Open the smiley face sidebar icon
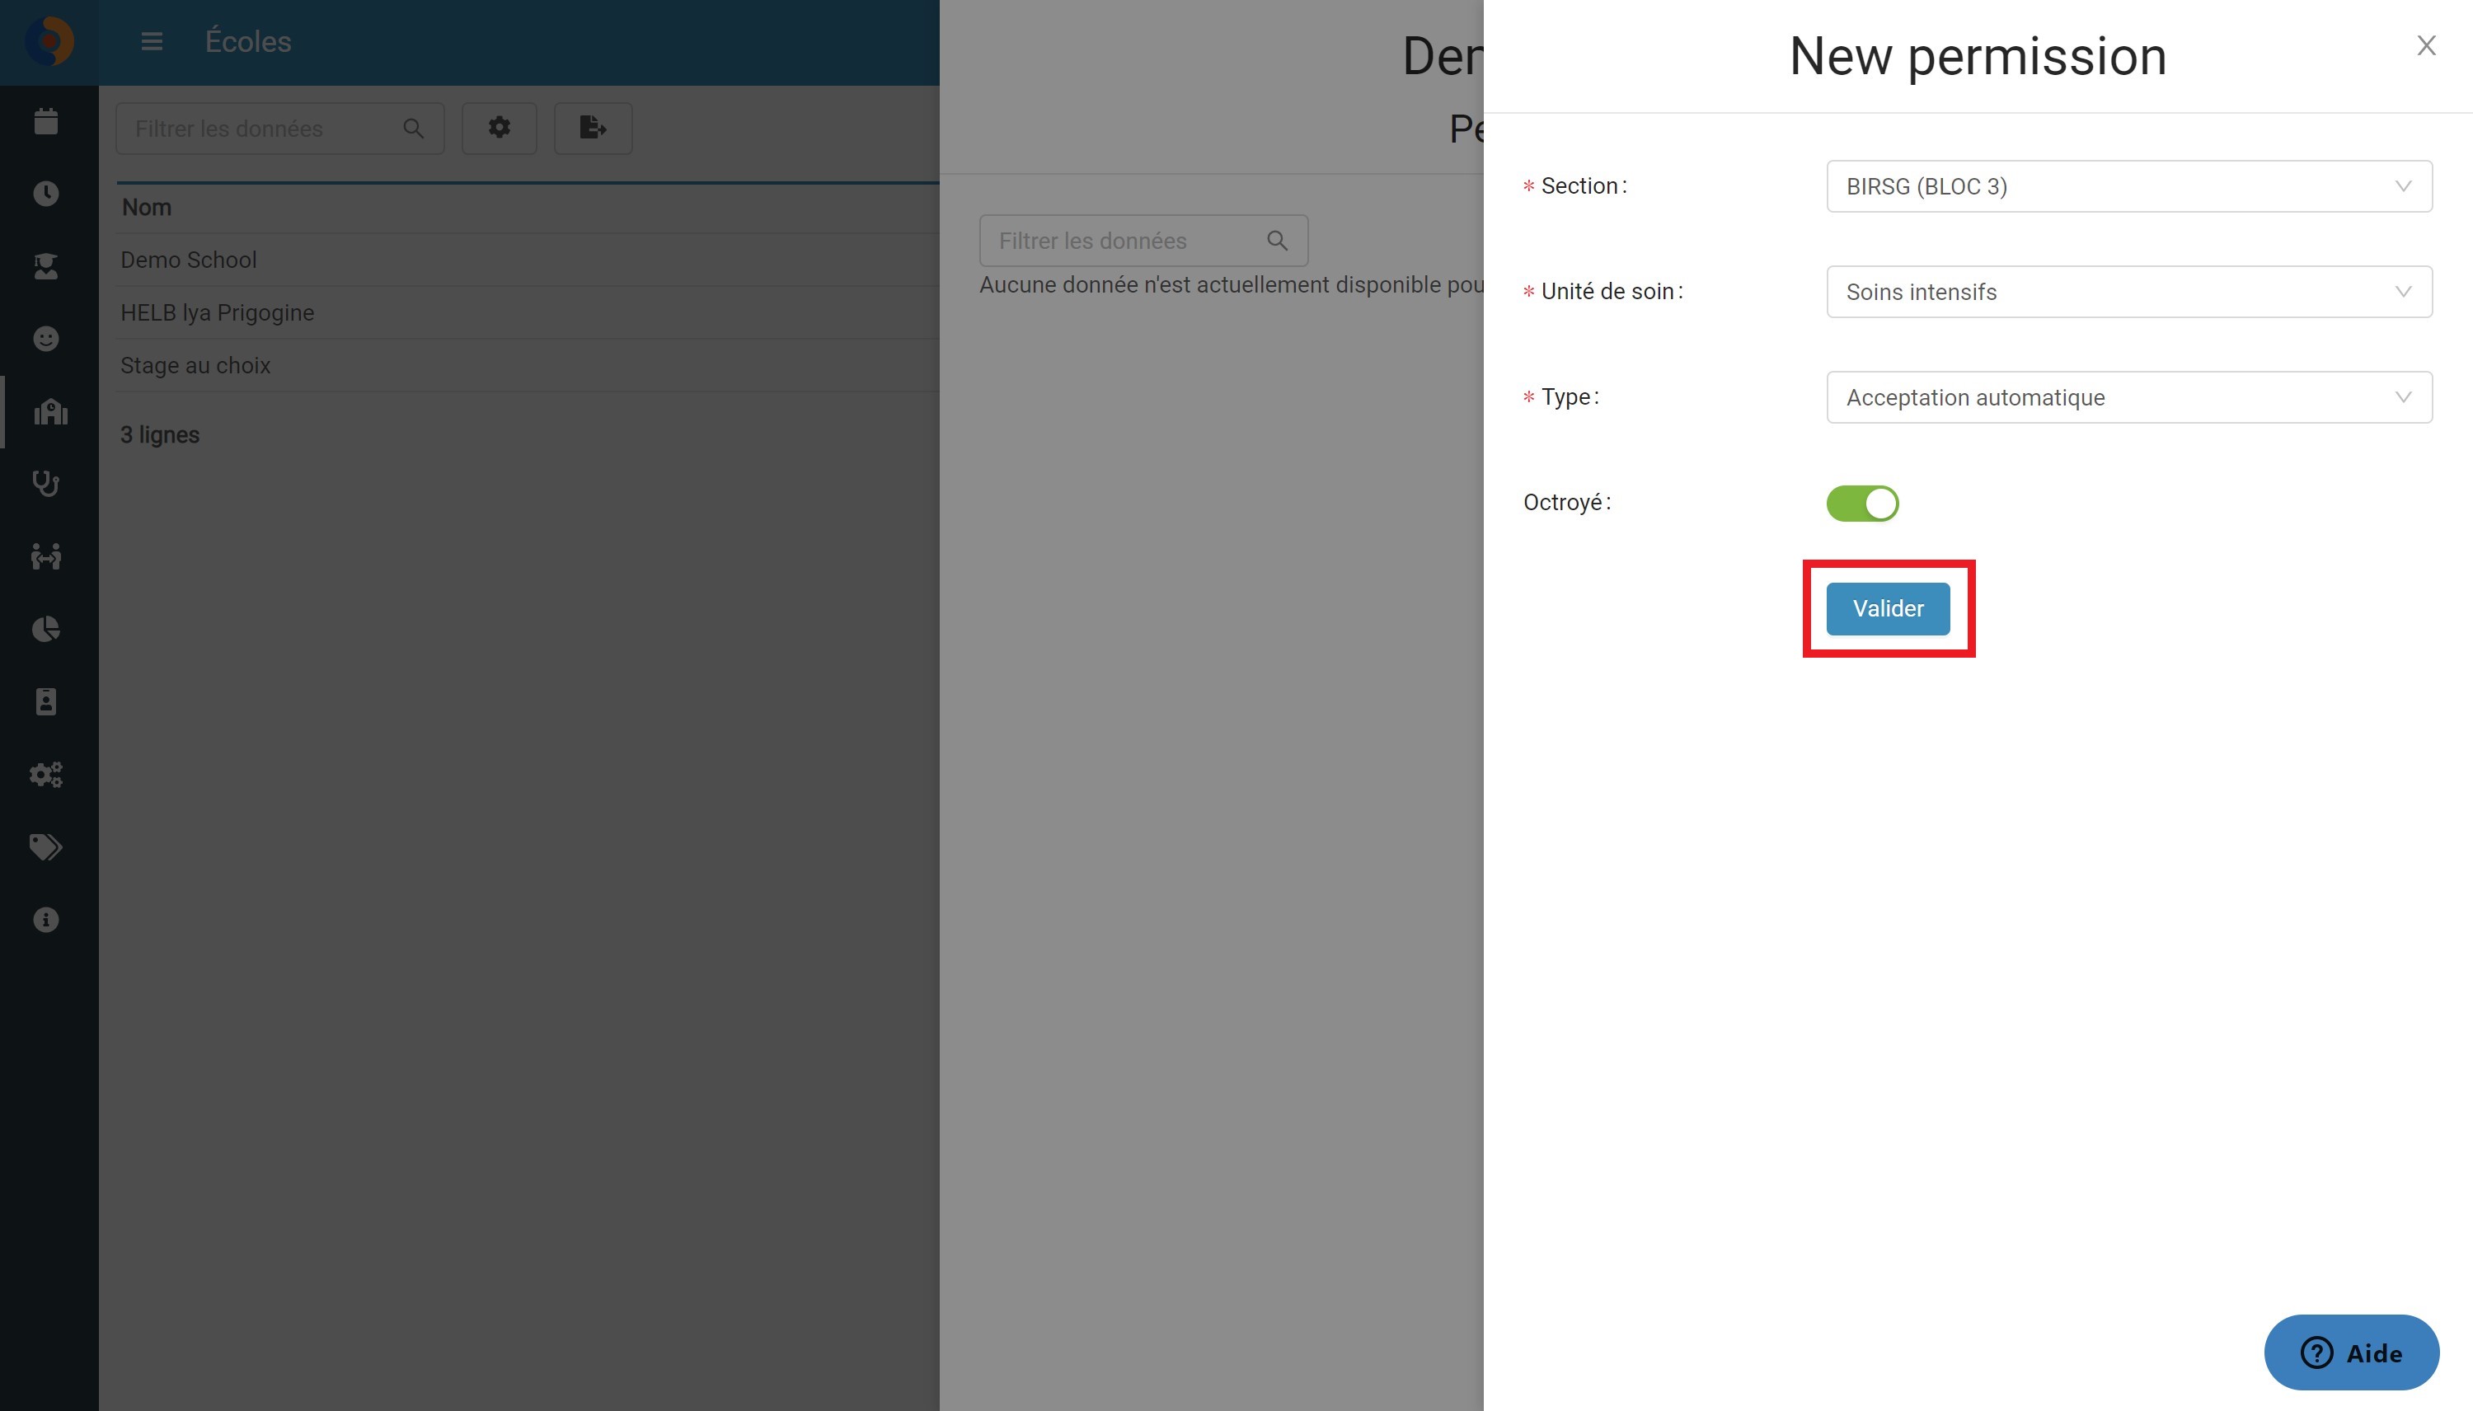Viewport: 2473px width, 1411px height. [45, 338]
